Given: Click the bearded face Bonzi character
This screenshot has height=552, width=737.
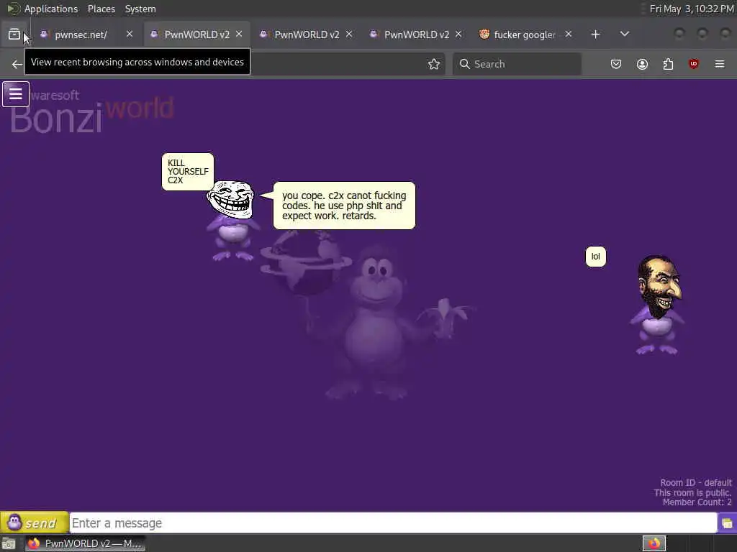Looking at the screenshot, I should click(x=658, y=304).
